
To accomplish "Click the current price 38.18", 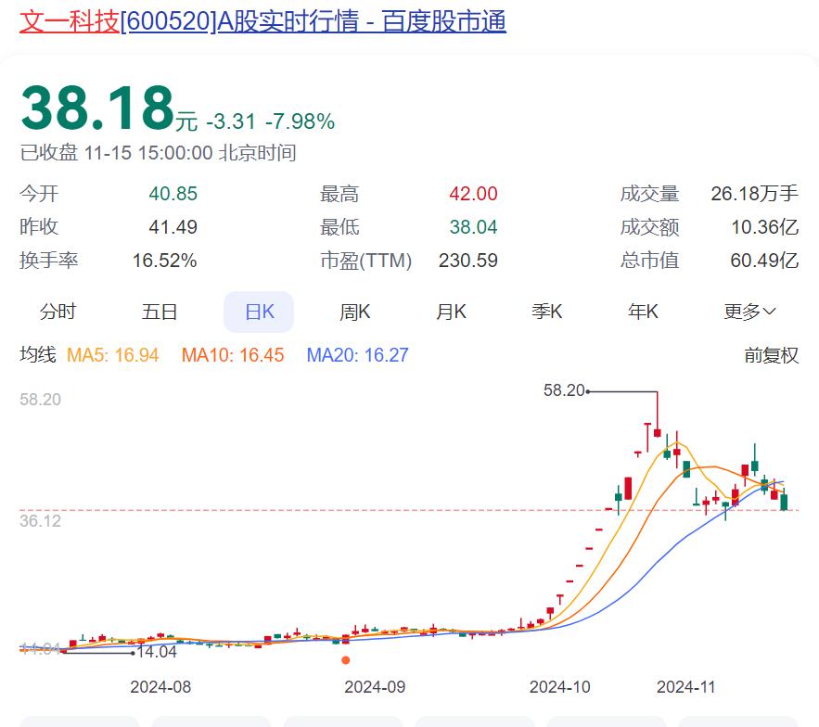I will 97,108.
